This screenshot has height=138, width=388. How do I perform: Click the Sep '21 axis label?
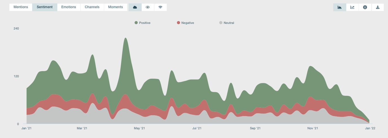[255, 128]
